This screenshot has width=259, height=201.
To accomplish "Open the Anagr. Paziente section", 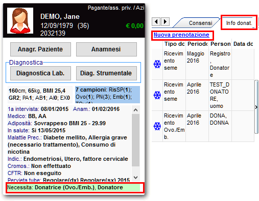I will [40, 49].
